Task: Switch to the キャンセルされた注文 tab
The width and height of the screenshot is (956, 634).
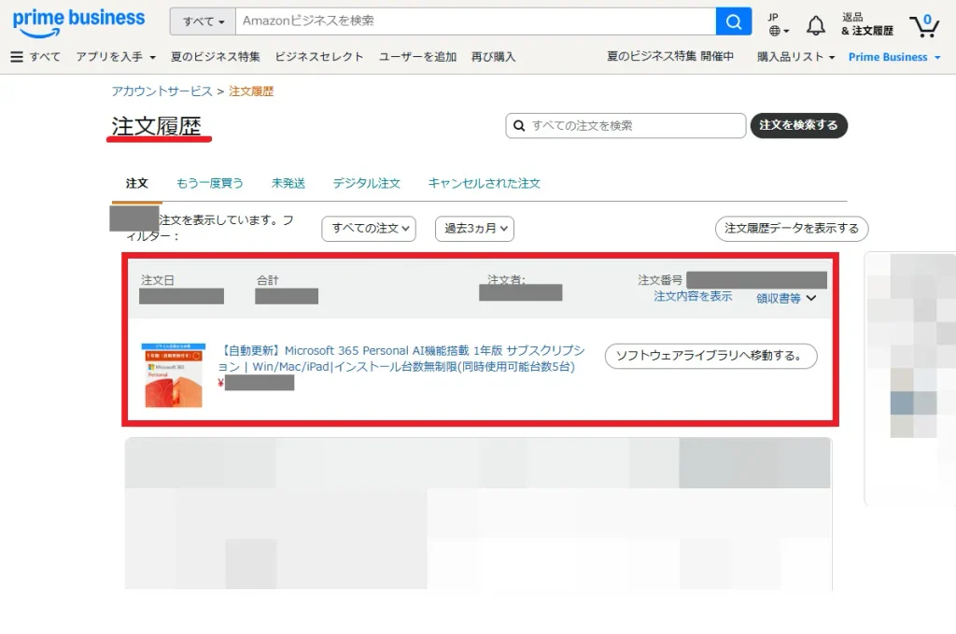Action: pos(485,183)
